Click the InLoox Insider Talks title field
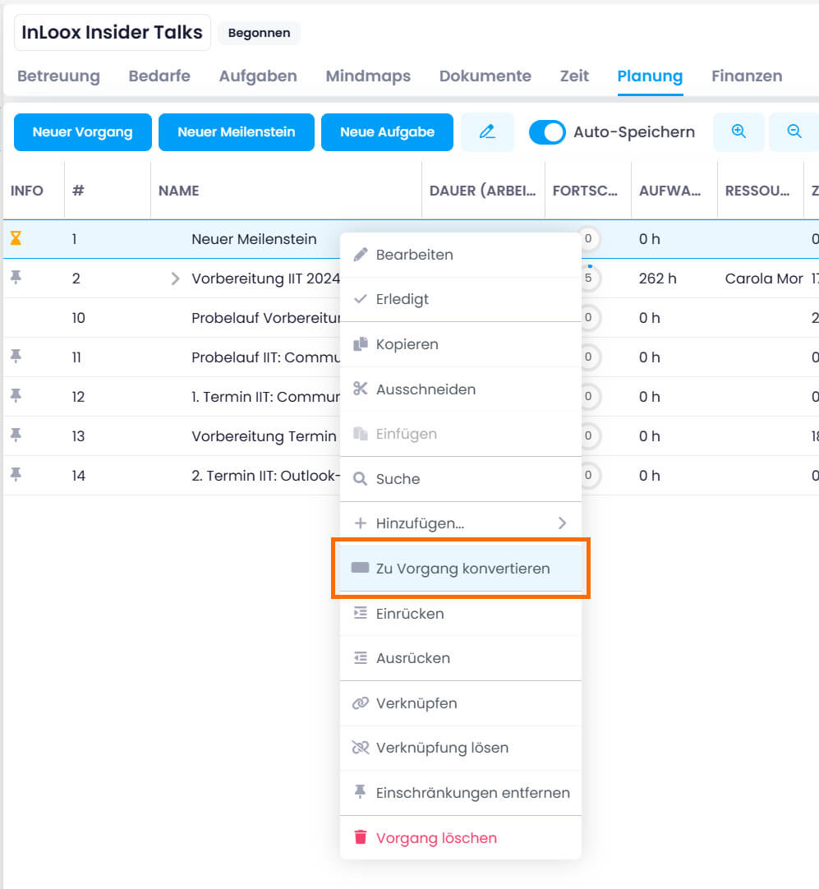 (x=113, y=32)
